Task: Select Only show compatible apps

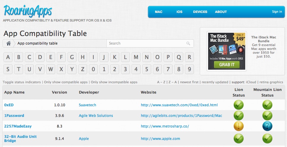Action: [66, 82]
